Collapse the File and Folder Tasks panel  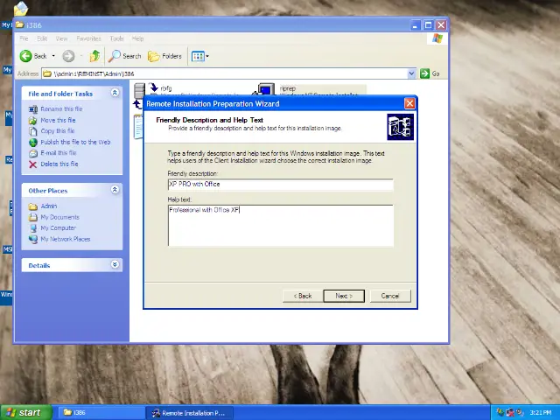click(115, 94)
